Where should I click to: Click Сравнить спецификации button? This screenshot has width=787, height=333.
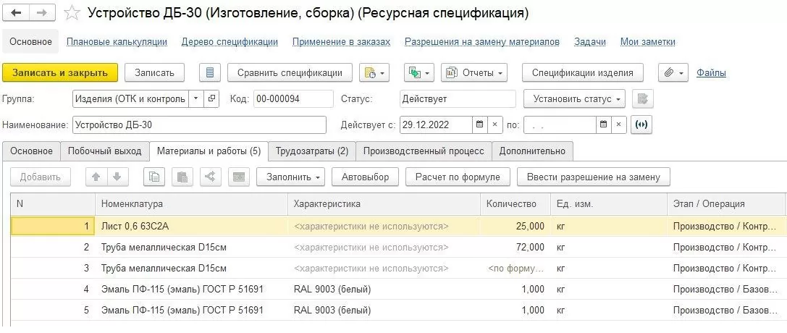click(x=290, y=72)
